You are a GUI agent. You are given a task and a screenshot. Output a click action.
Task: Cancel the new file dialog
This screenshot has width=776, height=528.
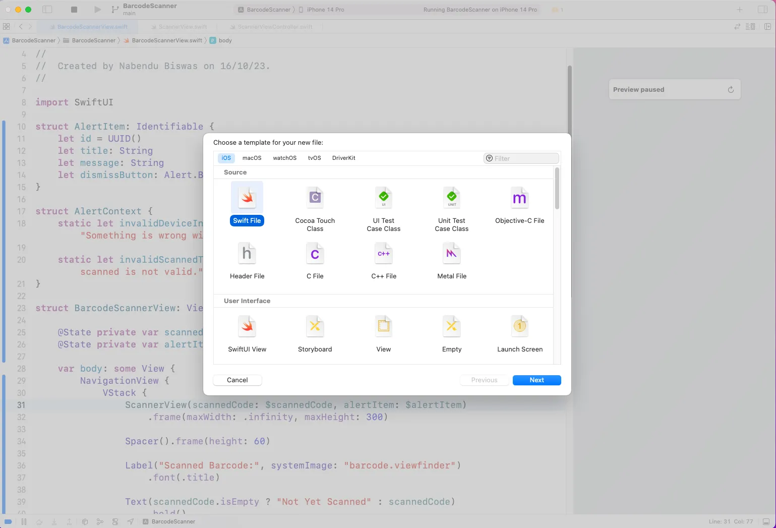click(237, 380)
